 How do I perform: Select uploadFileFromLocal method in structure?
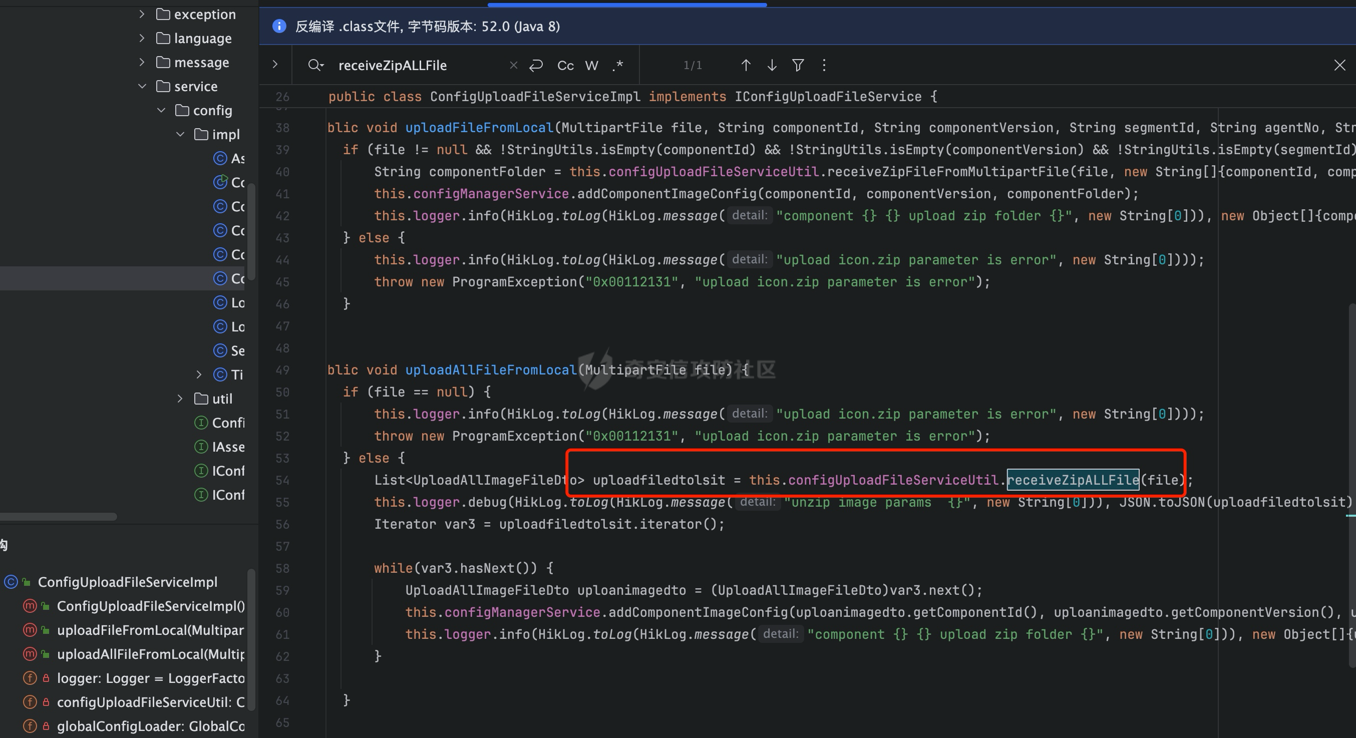point(150,630)
